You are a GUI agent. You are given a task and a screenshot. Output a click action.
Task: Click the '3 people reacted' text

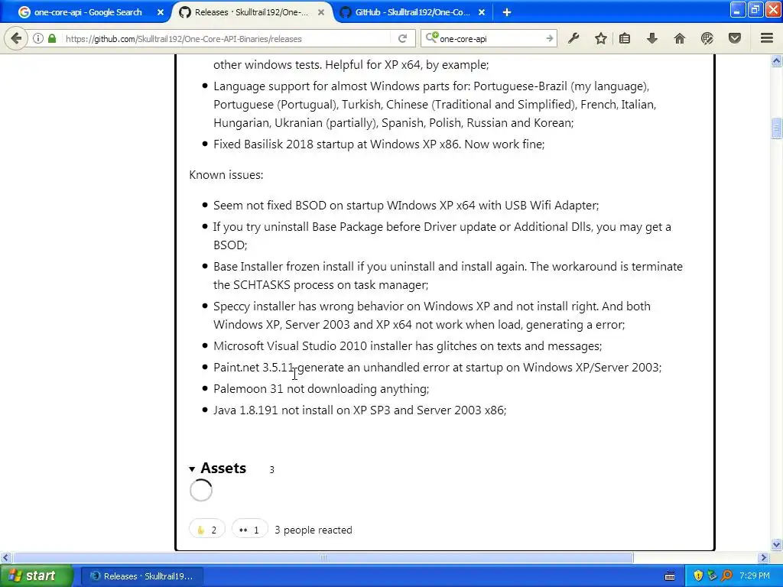[x=313, y=530]
